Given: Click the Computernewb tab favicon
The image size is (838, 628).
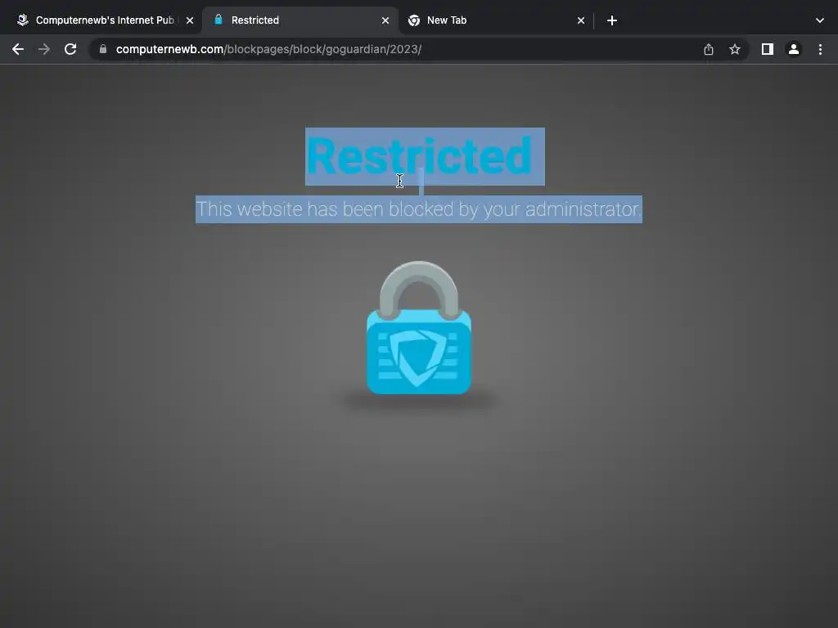Looking at the screenshot, I should tap(23, 20).
